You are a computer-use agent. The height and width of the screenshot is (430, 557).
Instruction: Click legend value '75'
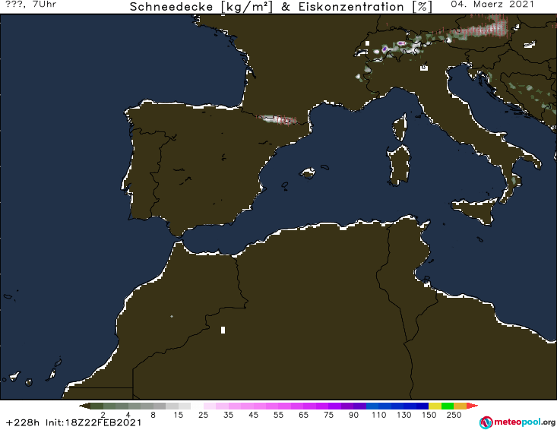(328, 415)
